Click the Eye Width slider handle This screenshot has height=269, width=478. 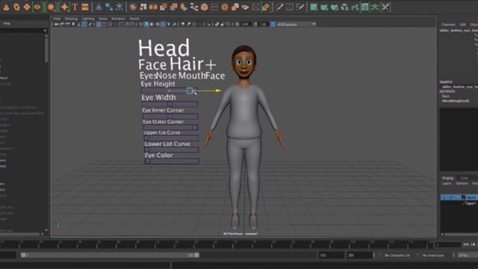click(170, 104)
